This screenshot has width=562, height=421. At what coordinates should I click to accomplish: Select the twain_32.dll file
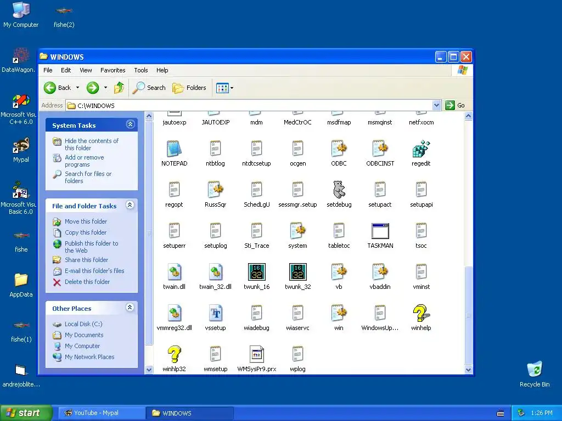point(215,272)
